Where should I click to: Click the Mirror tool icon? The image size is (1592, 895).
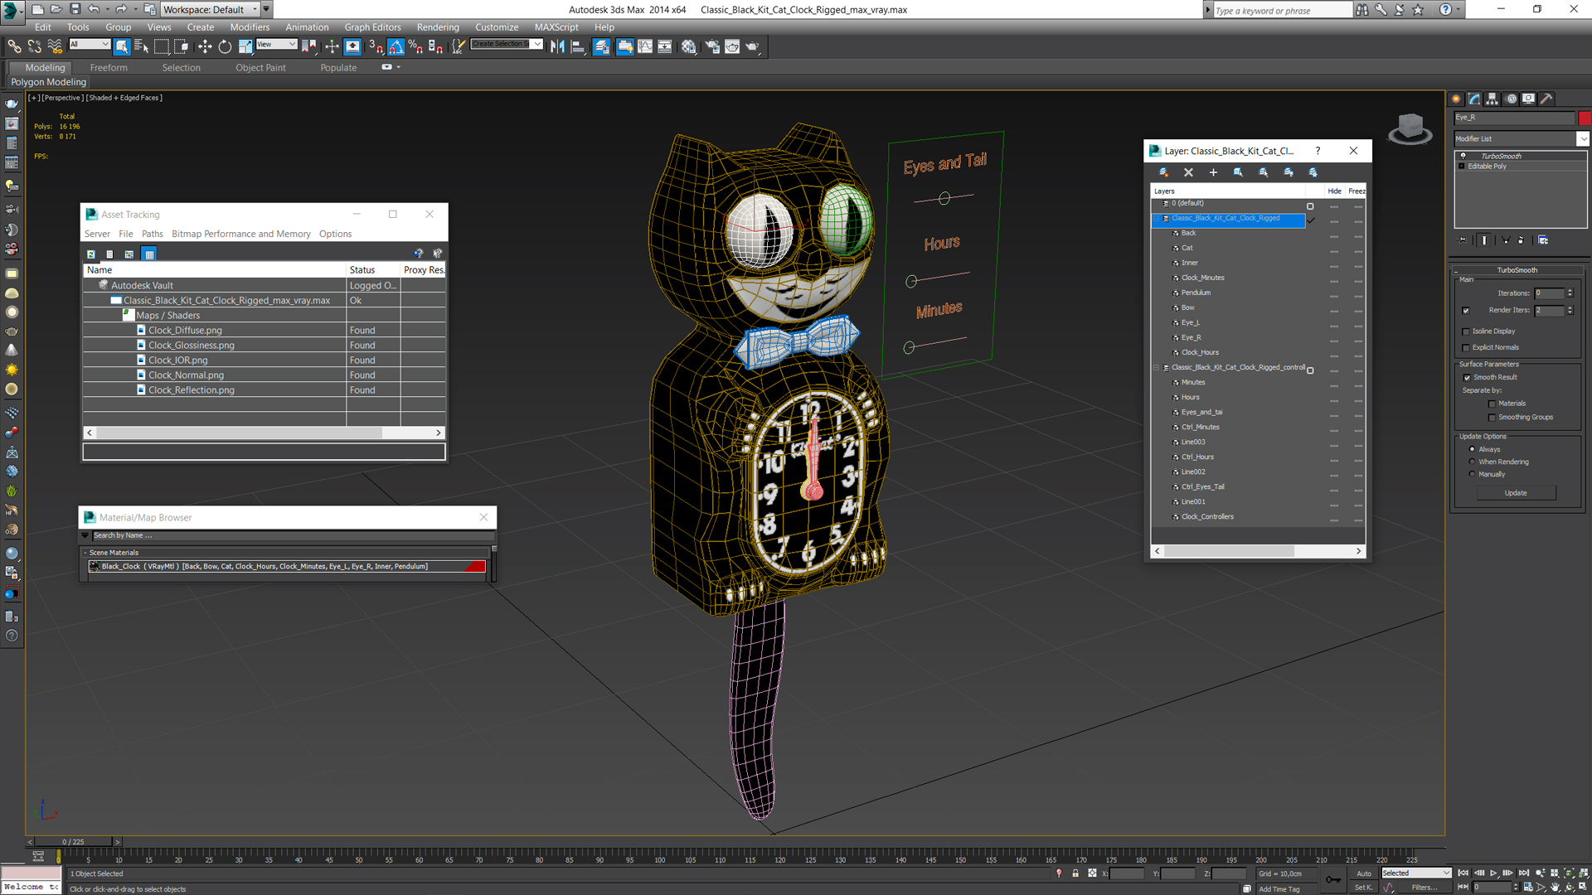point(558,46)
